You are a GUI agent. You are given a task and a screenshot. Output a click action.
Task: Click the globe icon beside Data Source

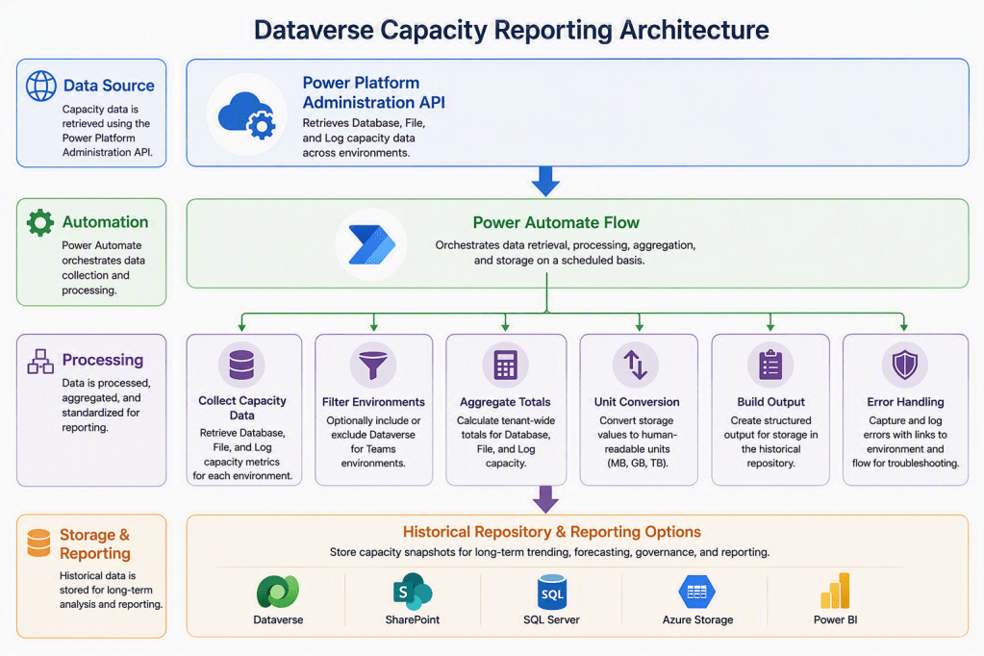(x=40, y=86)
